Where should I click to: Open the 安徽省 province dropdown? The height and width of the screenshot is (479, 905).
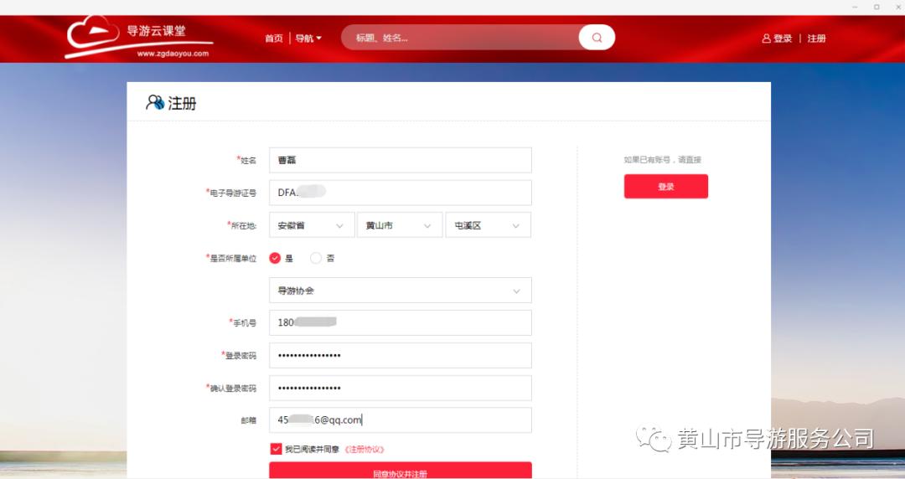point(312,225)
